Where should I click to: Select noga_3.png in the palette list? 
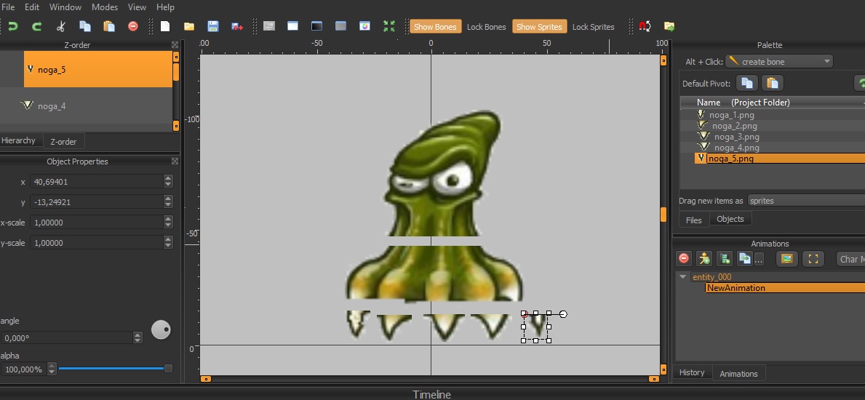(x=736, y=137)
